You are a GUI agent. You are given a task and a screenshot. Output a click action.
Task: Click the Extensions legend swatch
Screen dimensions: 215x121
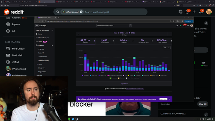(110, 78)
